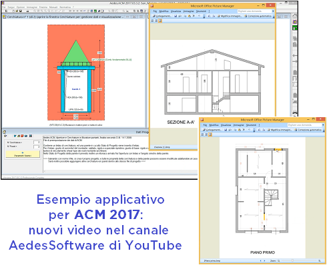Select thumbnail view icon in PIANO PRIMO window
327x265 pixels.
[x=202, y=134]
